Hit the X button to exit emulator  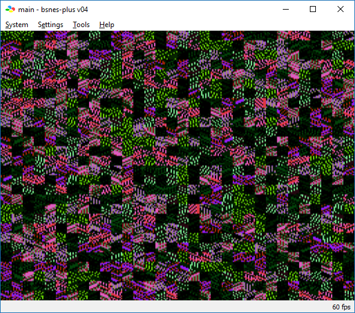[x=341, y=9]
